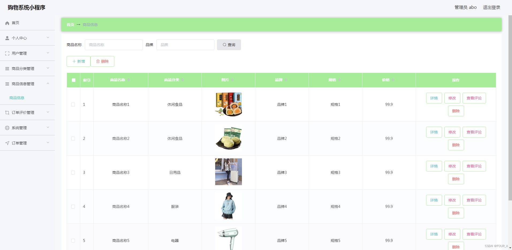
Task: Open the green pastry image of 商品名称2
Action: [x=229, y=139]
